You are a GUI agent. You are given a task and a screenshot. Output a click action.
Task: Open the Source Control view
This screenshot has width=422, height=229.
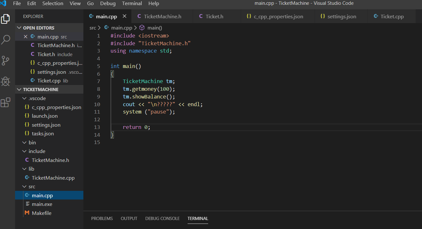(x=5, y=60)
